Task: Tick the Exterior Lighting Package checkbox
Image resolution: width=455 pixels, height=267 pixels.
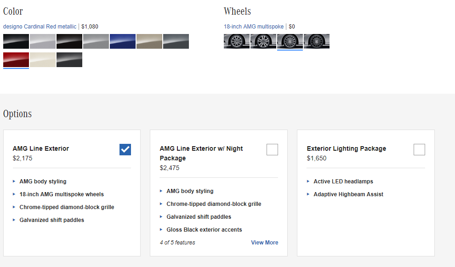Action: click(419, 149)
